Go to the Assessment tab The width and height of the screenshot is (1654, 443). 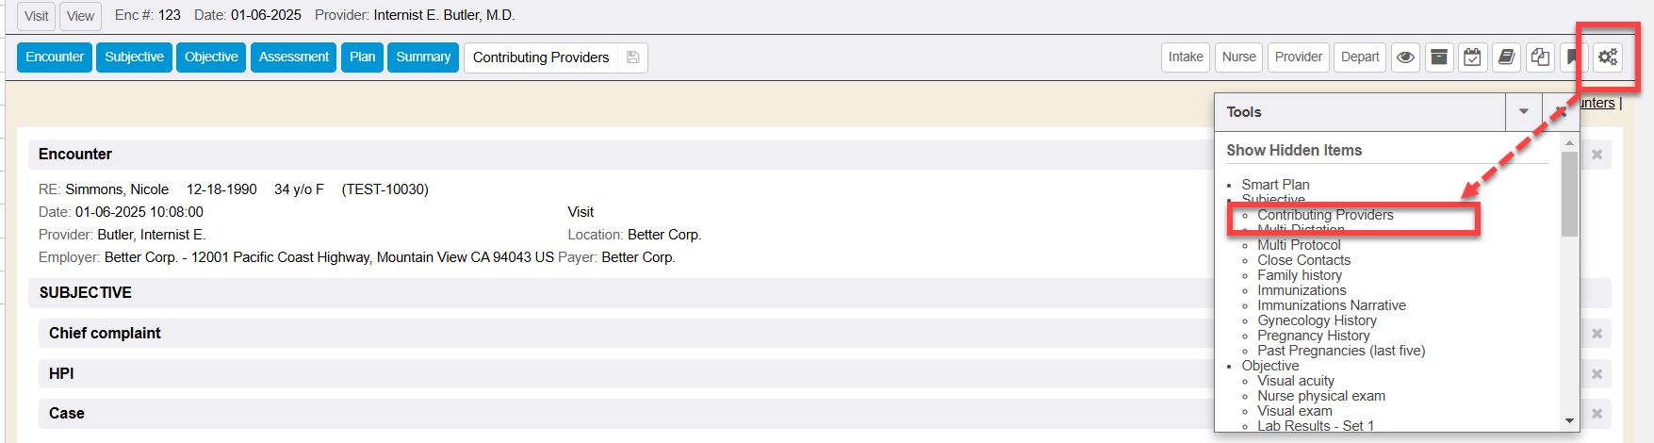pos(293,57)
